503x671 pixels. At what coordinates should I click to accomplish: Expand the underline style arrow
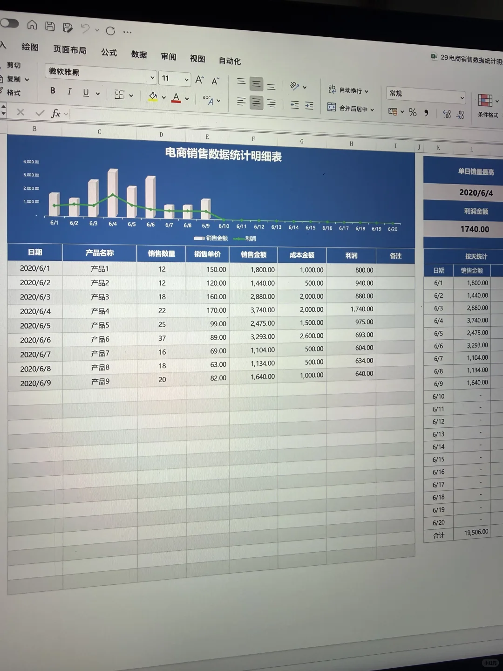coord(98,94)
